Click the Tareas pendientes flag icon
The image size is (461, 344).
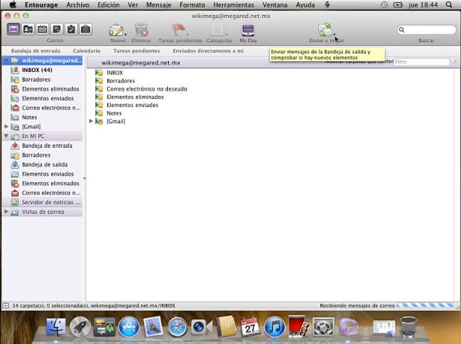point(178,30)
